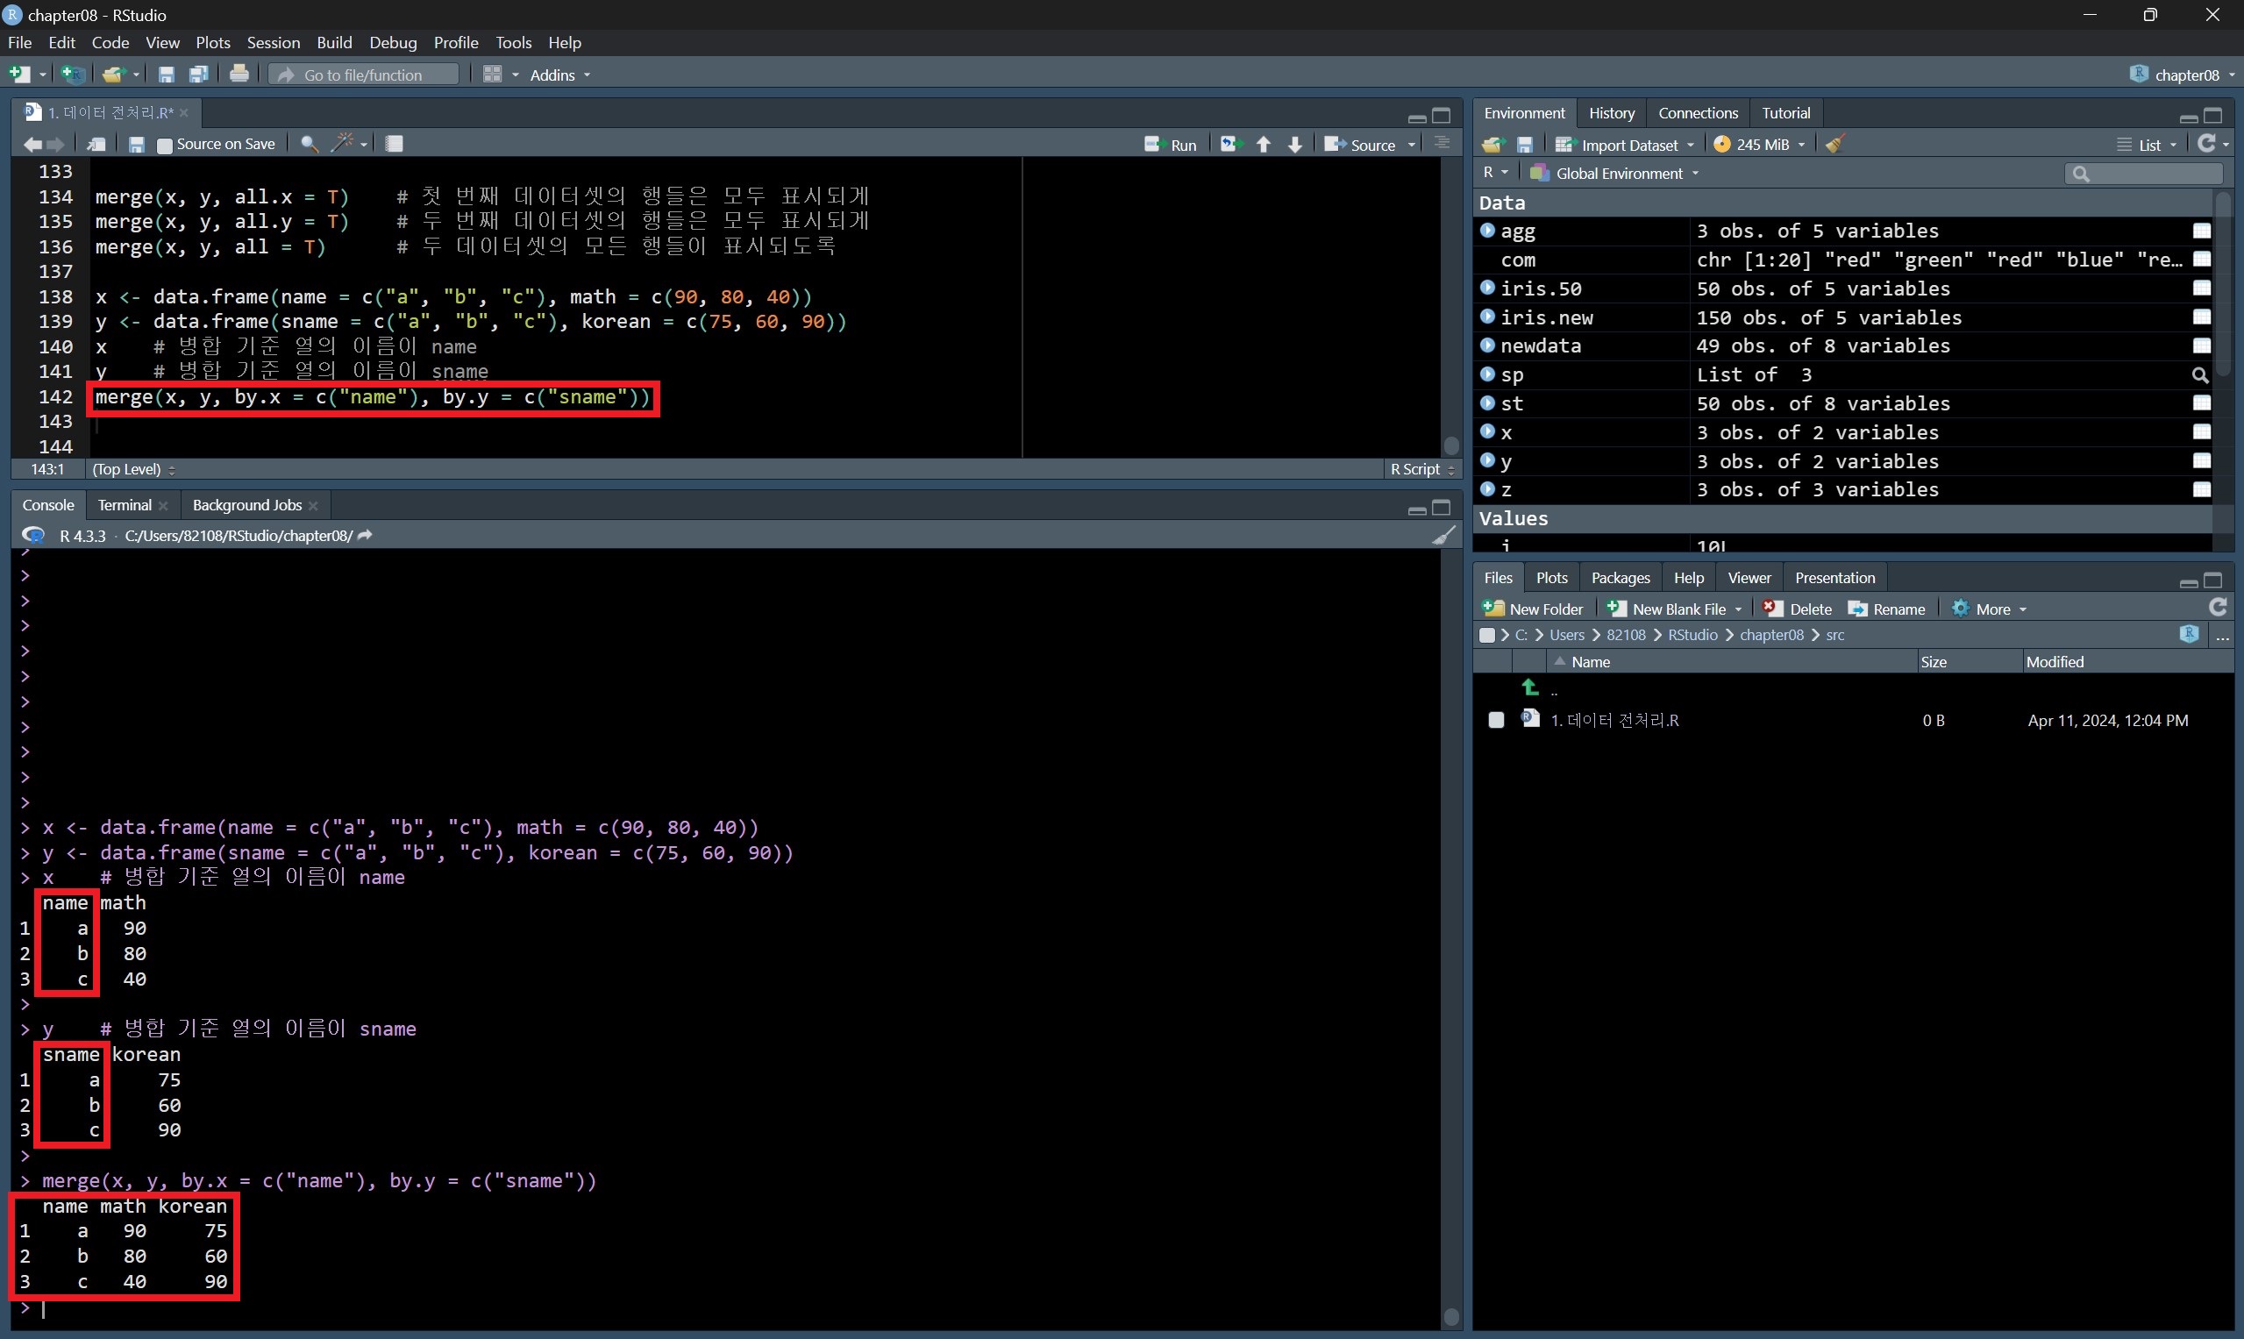2244x1339 pixels.
Task: Click the code tools magic wand icon
Action: [343, 145]
